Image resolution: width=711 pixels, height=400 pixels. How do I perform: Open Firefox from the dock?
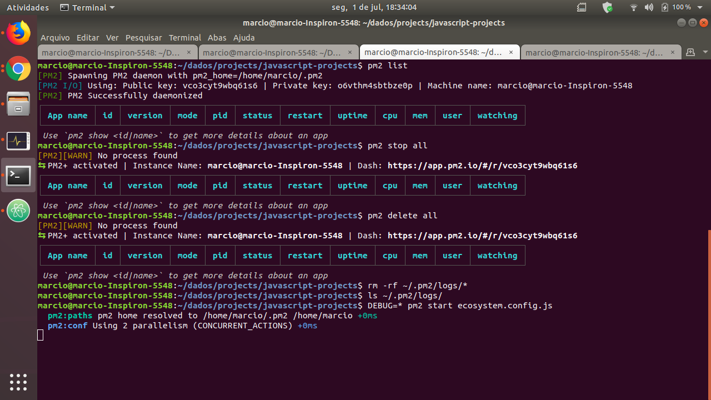(18, 33)
